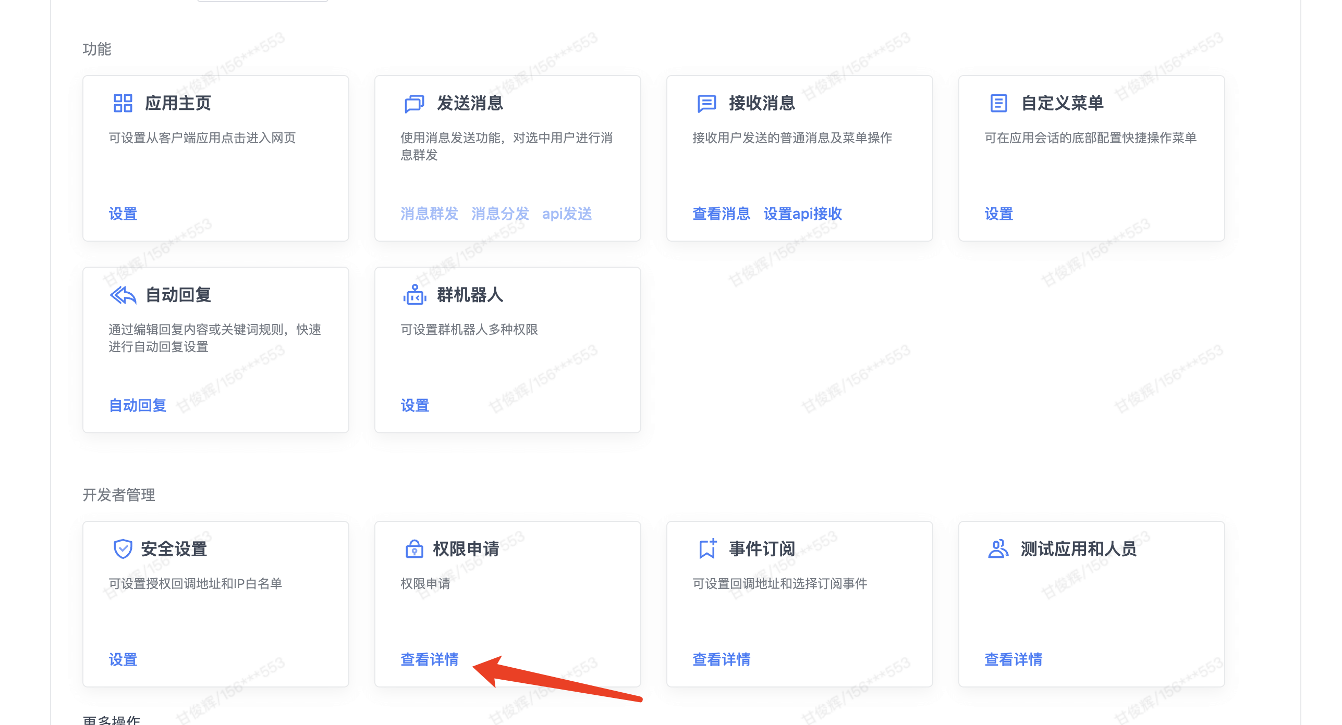Click the 安全设置 shield icon

[123, 548]
